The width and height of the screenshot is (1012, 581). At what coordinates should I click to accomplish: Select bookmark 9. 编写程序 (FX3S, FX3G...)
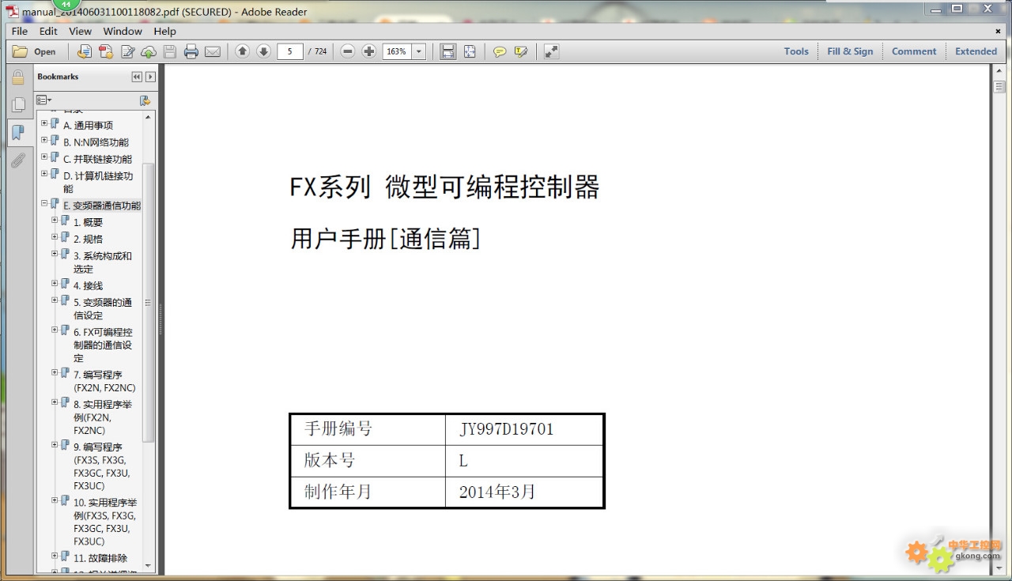click(102, 466)
